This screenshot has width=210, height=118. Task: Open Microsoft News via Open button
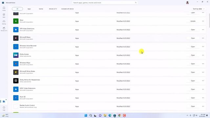193,38
